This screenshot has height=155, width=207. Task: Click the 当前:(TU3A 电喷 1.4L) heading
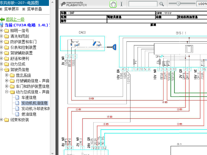27,25
